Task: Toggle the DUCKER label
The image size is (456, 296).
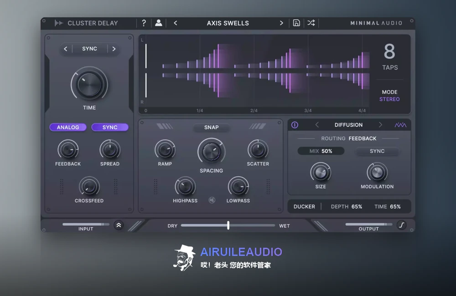Action: click(x=304, y=207)
